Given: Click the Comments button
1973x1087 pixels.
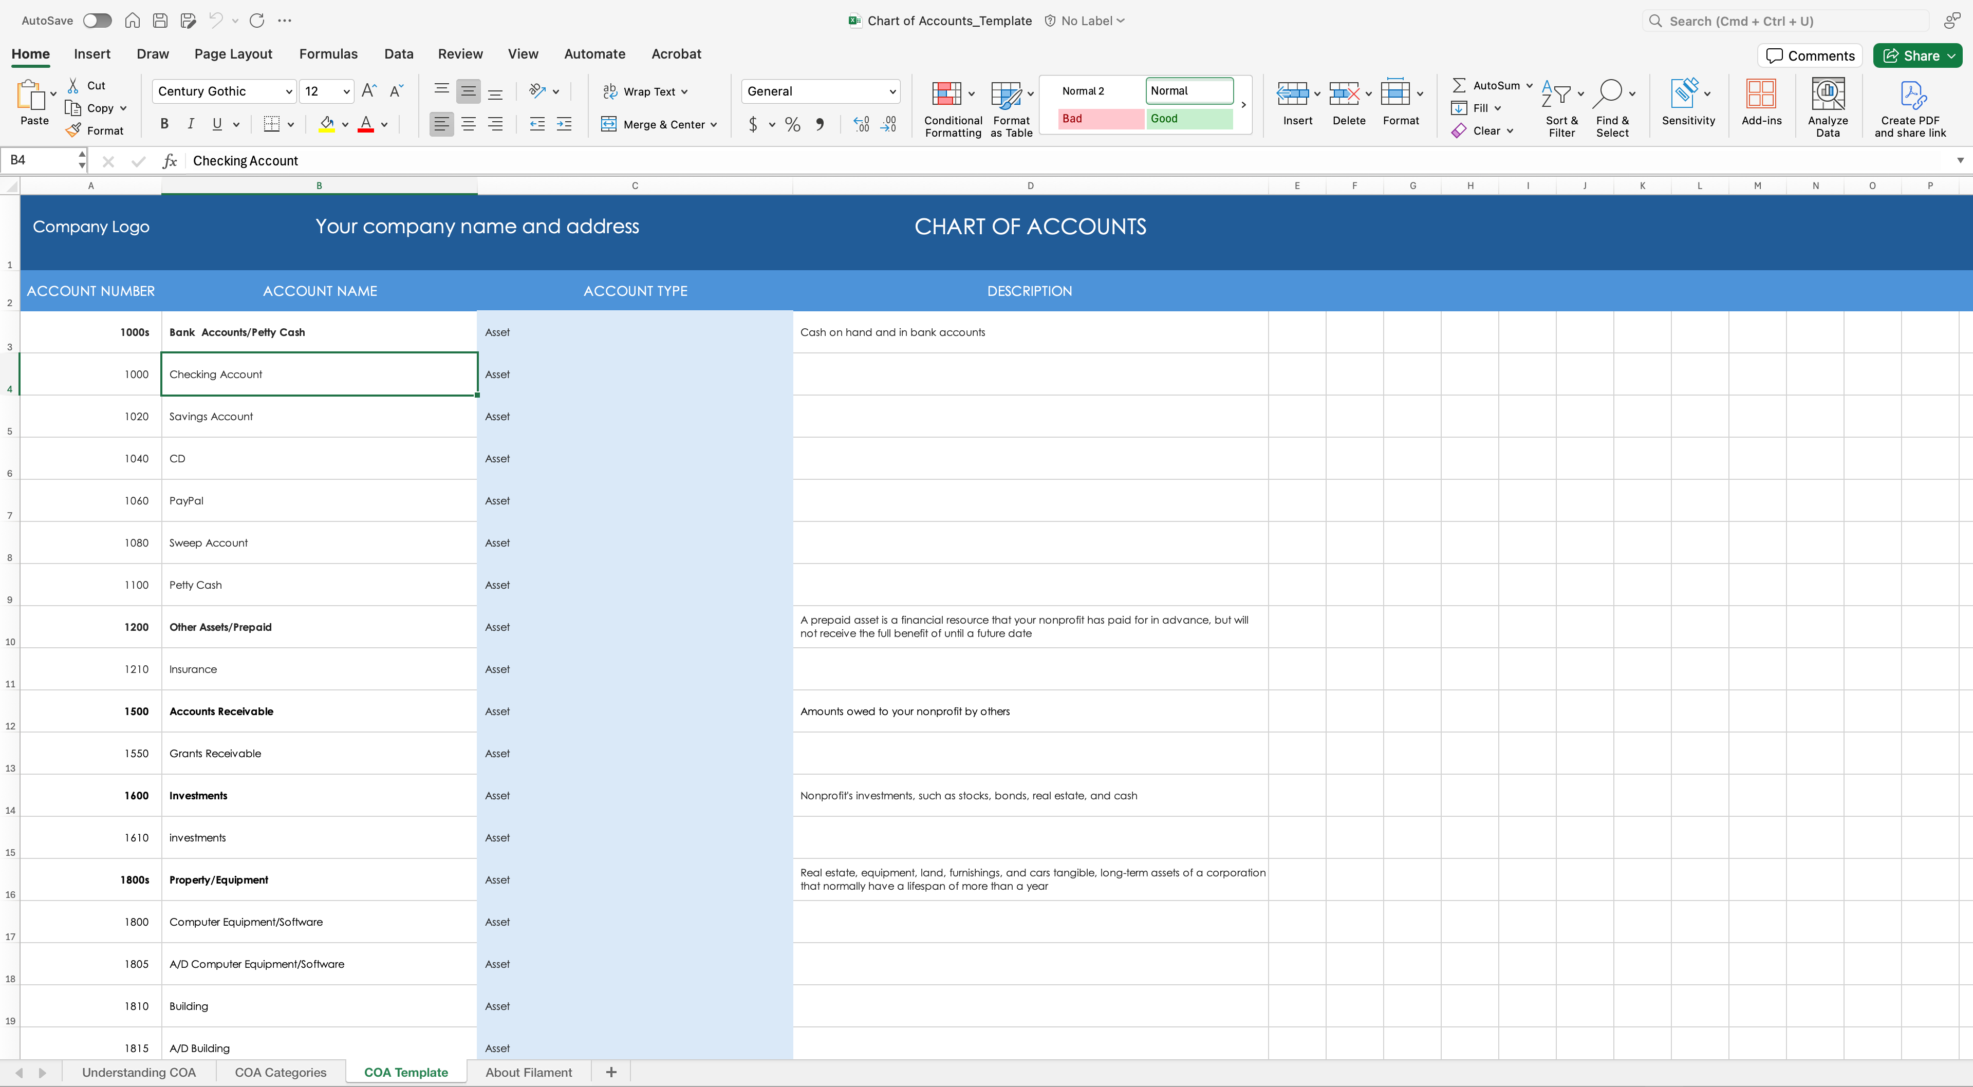Looking at the screenshot, I should click(1810, 55).
